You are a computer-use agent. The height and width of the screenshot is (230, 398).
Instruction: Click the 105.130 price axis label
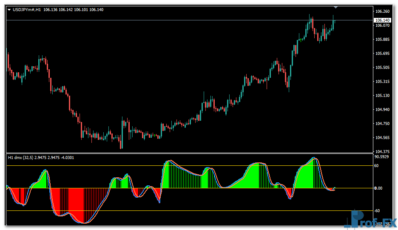[x=382, y=96]
